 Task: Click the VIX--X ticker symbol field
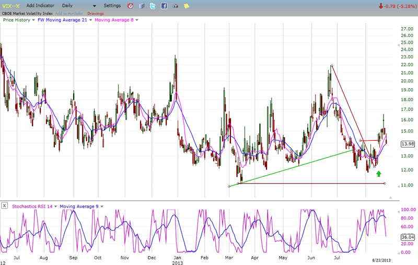coord(10,6)
